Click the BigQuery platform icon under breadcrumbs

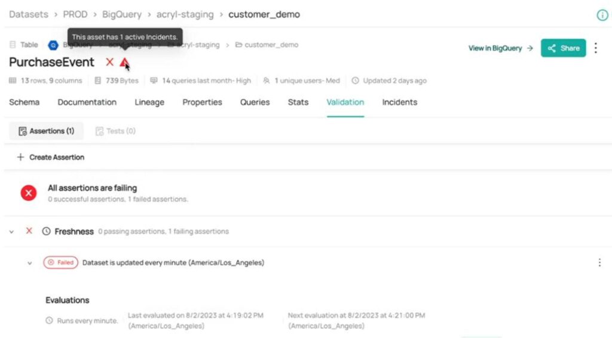pos(53,45)
